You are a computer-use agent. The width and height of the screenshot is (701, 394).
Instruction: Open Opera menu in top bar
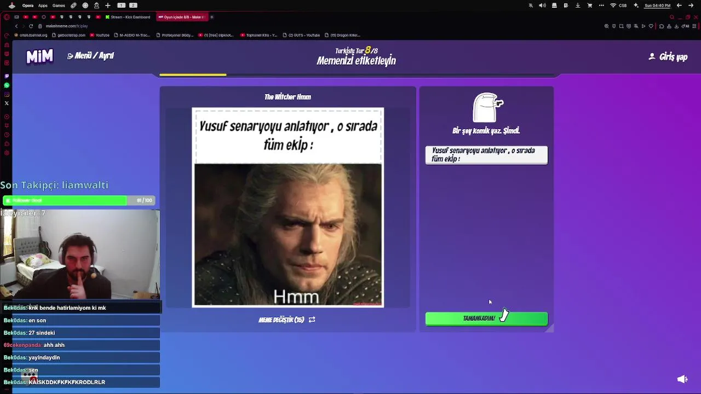(28, 5)
